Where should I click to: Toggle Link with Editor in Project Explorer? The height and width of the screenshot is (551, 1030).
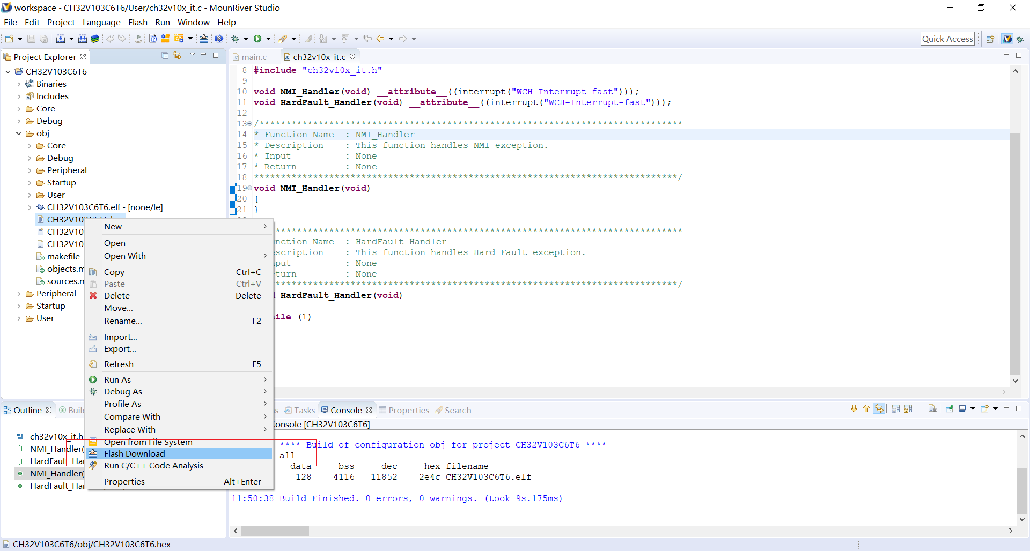[x=177, y=56]
